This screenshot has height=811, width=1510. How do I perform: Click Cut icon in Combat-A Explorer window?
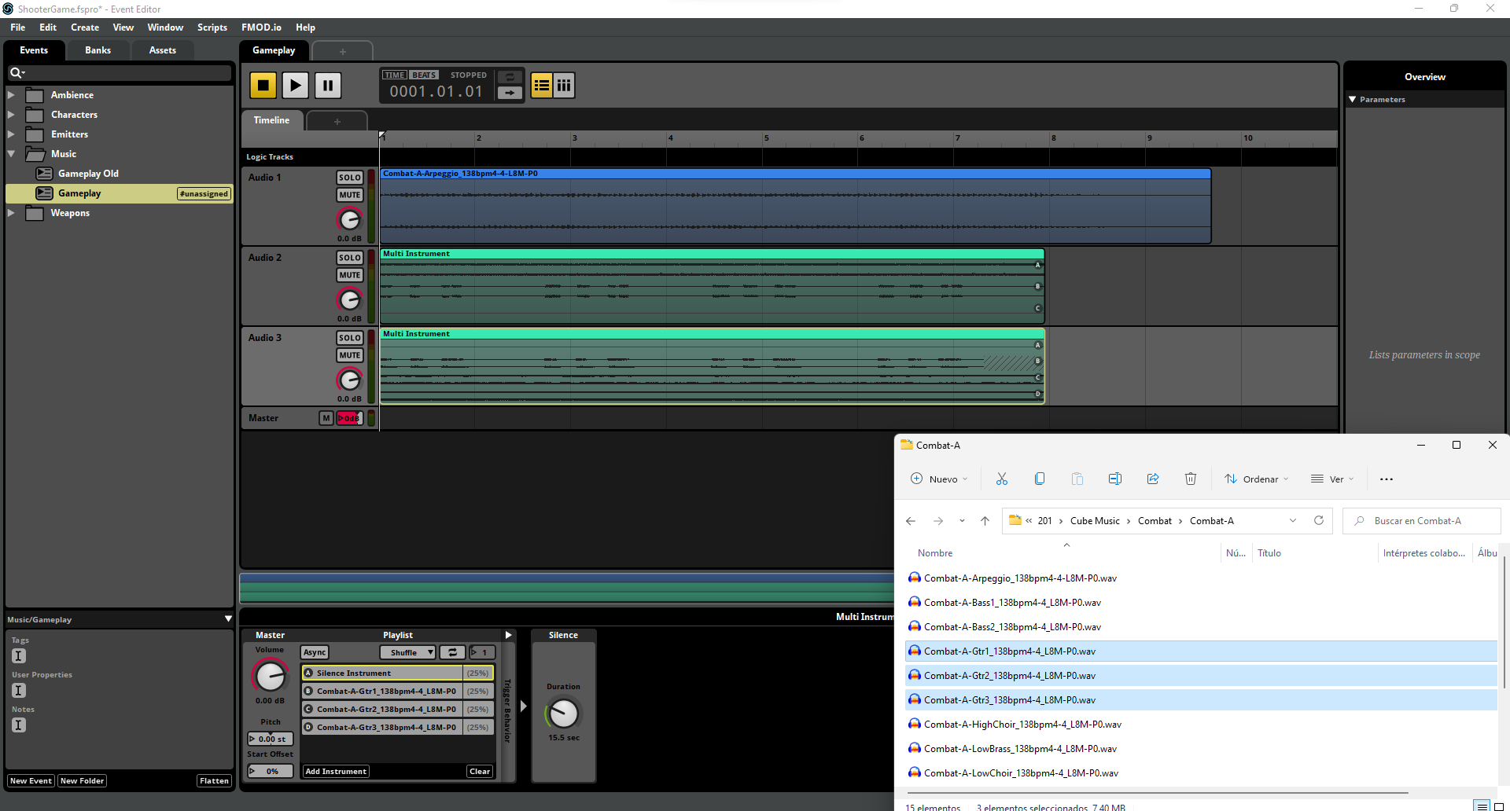(1002, 479)
